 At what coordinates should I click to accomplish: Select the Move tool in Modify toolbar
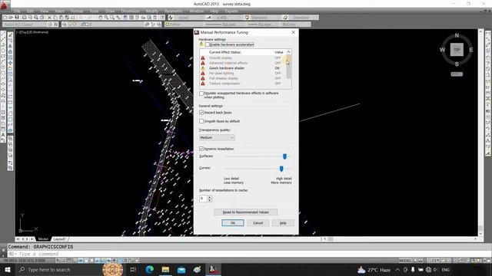coord(10,63)
